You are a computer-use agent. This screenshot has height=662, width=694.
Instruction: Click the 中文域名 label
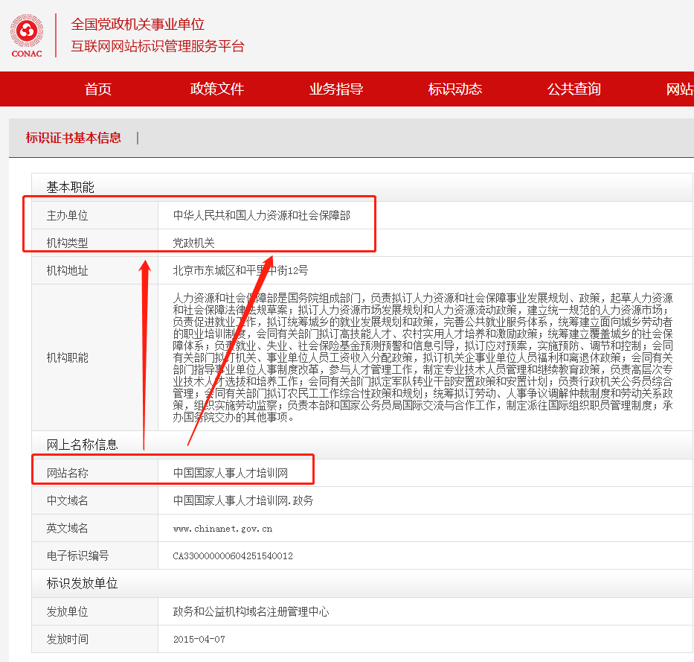67,500
